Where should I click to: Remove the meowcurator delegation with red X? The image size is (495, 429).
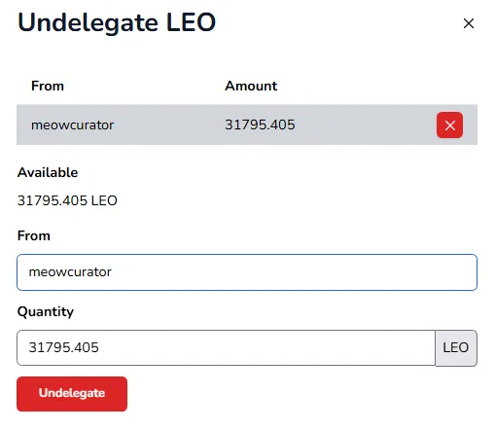click(x=449, y=125)
